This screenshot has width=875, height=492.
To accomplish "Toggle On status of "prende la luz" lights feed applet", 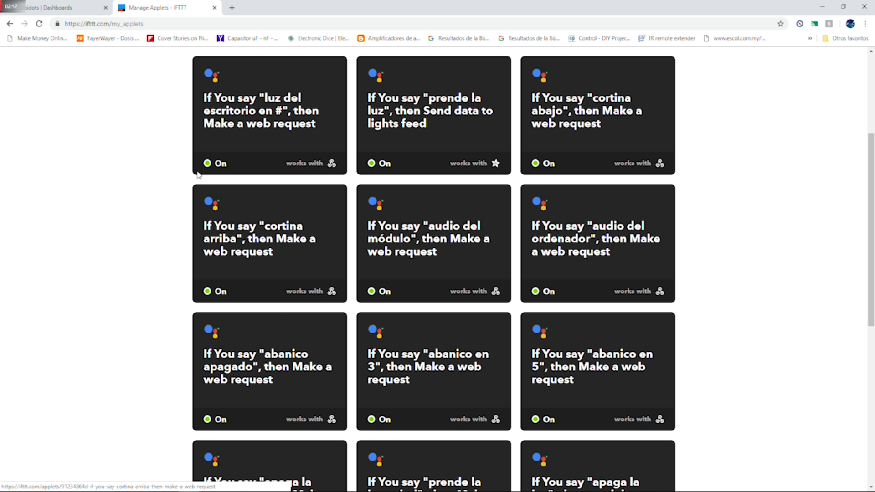I will click(379, 163).
